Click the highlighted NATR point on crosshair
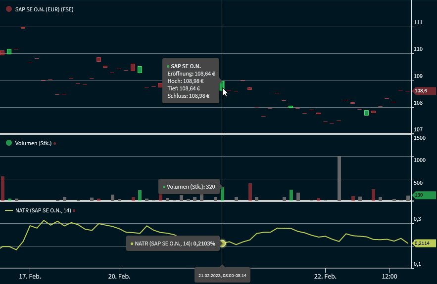The image size is (437, 284). pos(222,243)
